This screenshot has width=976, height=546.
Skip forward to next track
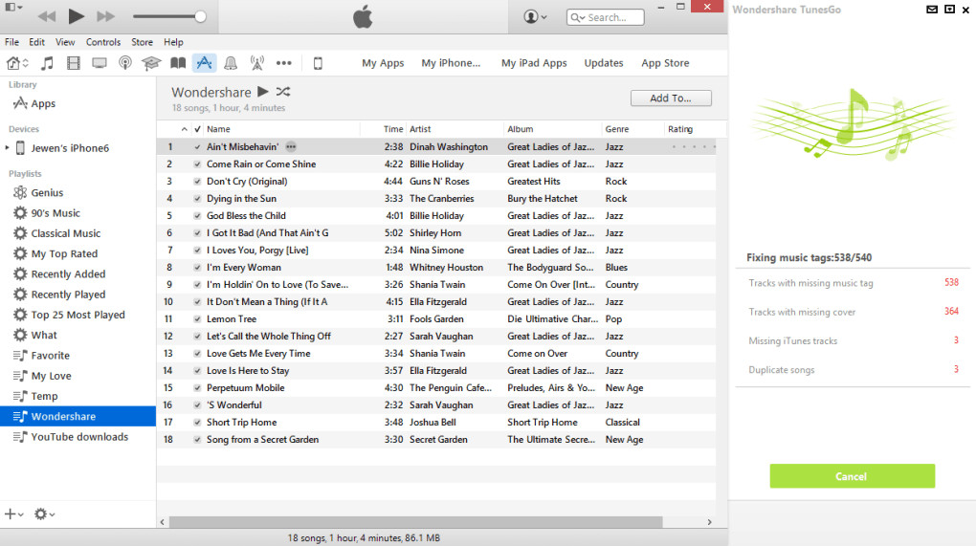(105, 16)
